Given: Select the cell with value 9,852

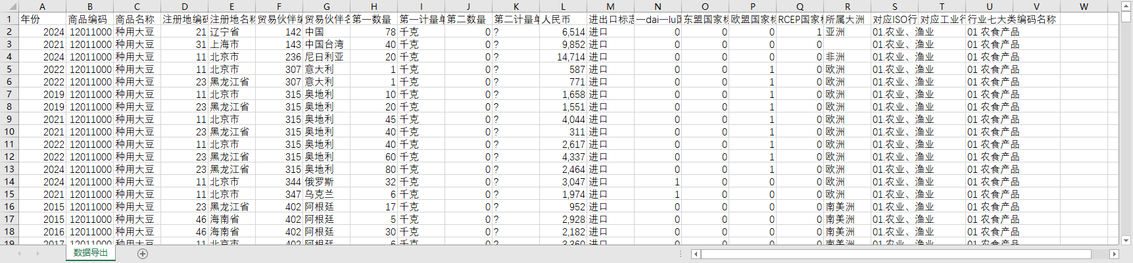Looking at the screenshot, I should point(564,44).
